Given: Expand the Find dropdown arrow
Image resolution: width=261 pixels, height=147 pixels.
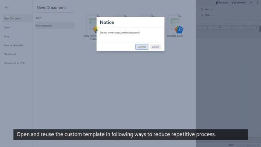Looking at the screenshot, I should point(212,9).
